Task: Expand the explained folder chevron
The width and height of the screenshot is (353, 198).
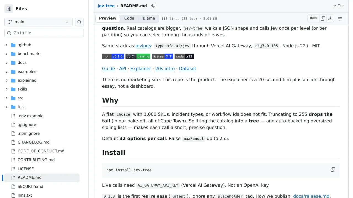Action: pos(7,81)
